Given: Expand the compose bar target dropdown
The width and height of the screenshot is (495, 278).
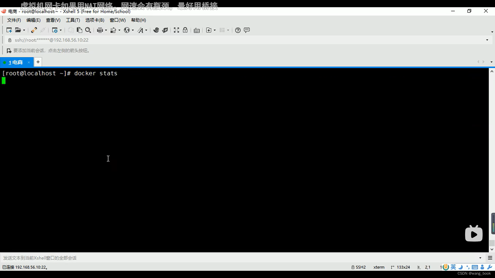Looking at the screenshot, I should coord(480,258).
